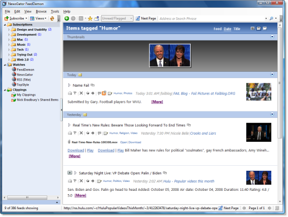Image resolution: width=288 pixels, height=217 pixels.
Task: Click the magnifier search icon
Action: click(271, 18)
